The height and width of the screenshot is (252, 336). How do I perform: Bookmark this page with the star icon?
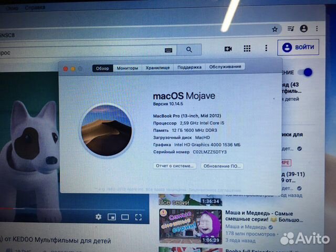click(x=275, y=29)
